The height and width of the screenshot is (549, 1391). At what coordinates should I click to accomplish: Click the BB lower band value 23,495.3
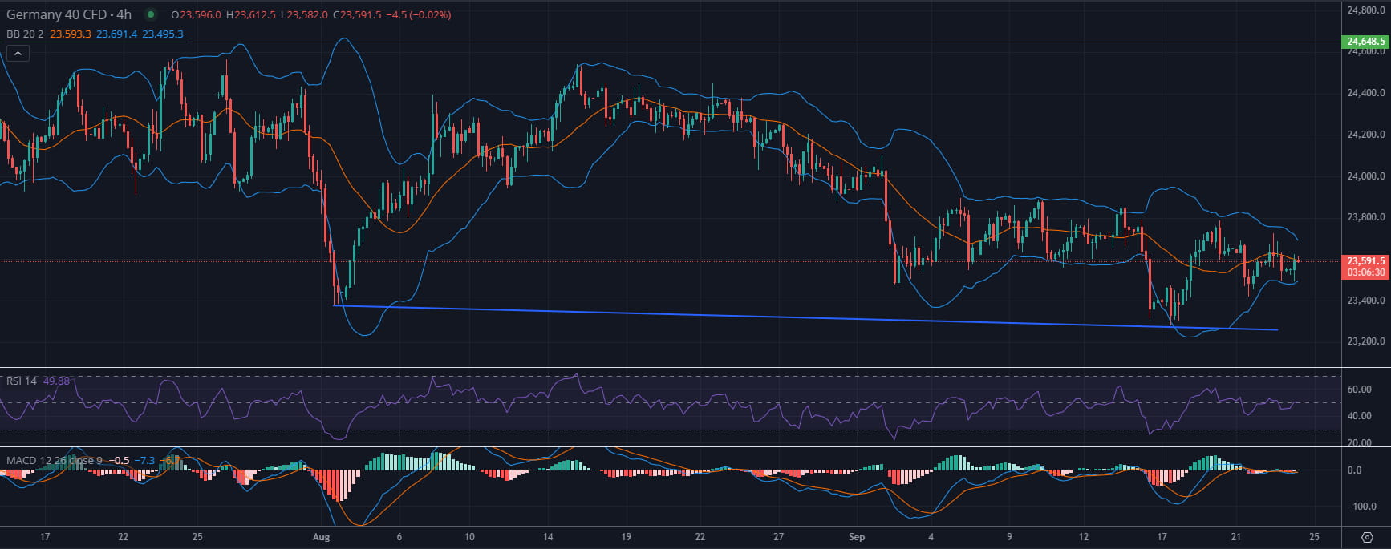[x=163, y=34]
